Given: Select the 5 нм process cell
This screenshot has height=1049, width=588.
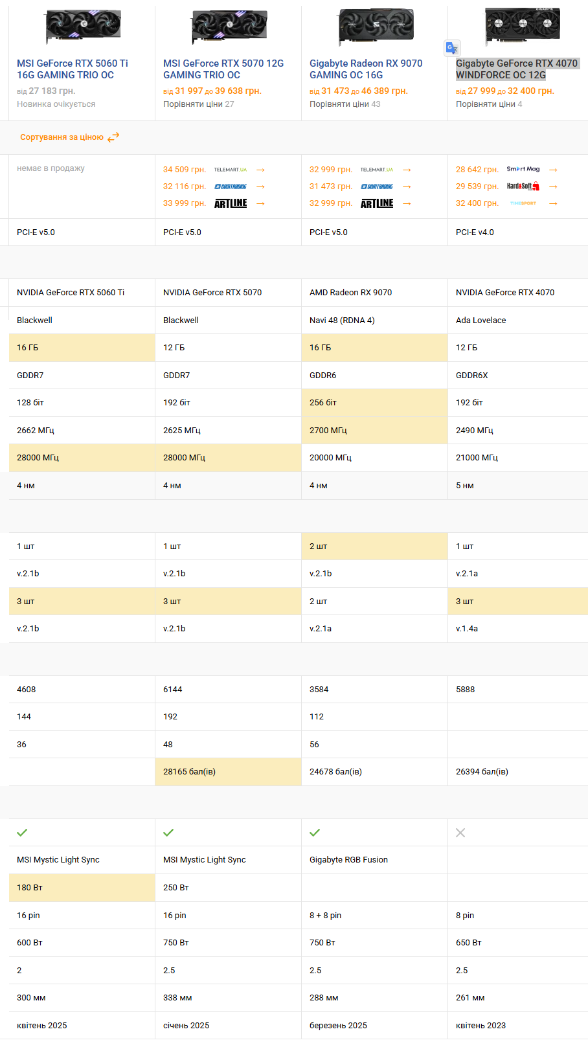Looking at the screenshot, I should pyautogui.click(x=518, y=486).
